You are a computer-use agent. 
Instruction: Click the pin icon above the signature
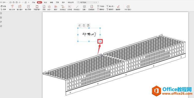tap(79, 25)
